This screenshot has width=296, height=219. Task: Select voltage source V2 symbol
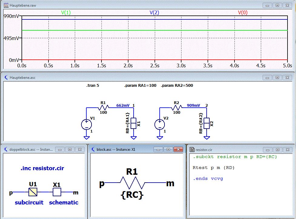pyautogui.click(x=160, y=125)
